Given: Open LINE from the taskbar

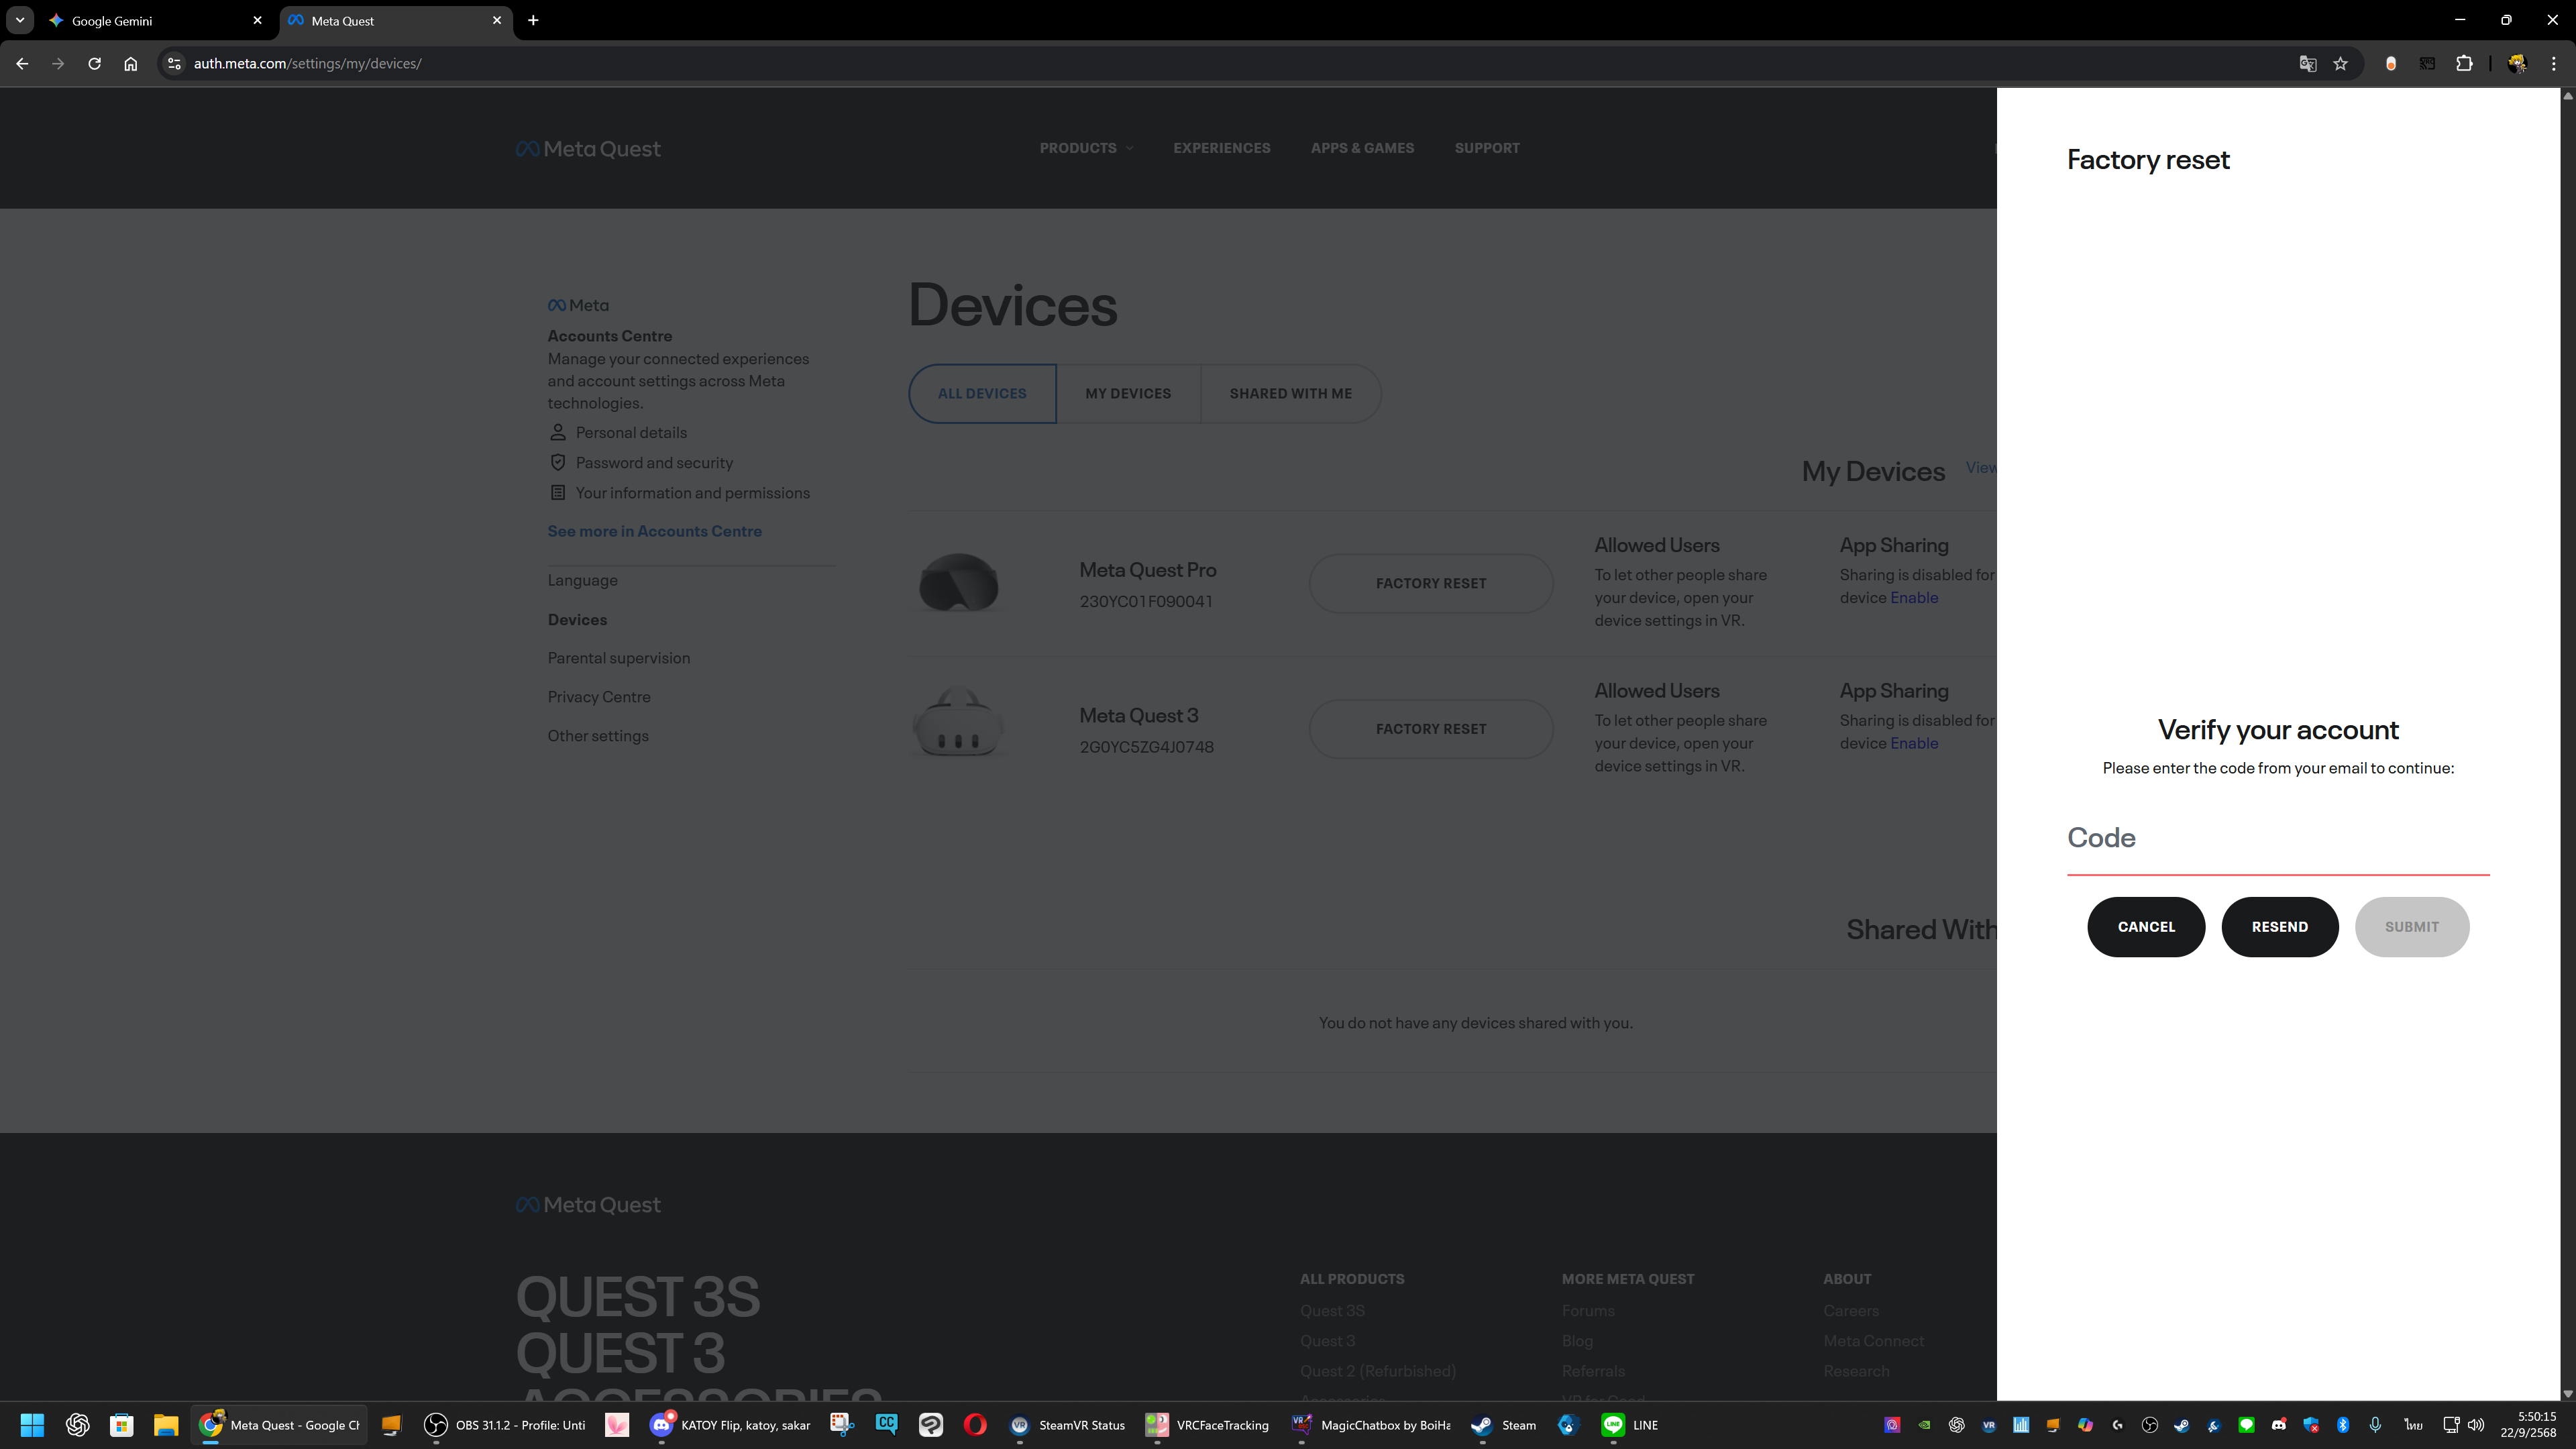Looking at the screenshot, I should point(1630,1425).
